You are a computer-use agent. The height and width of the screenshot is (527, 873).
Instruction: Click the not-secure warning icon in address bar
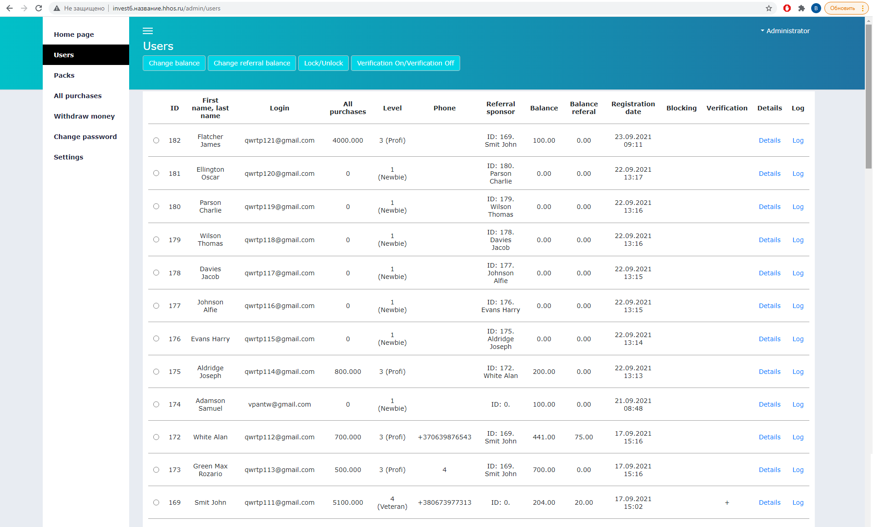click(57, 8)
